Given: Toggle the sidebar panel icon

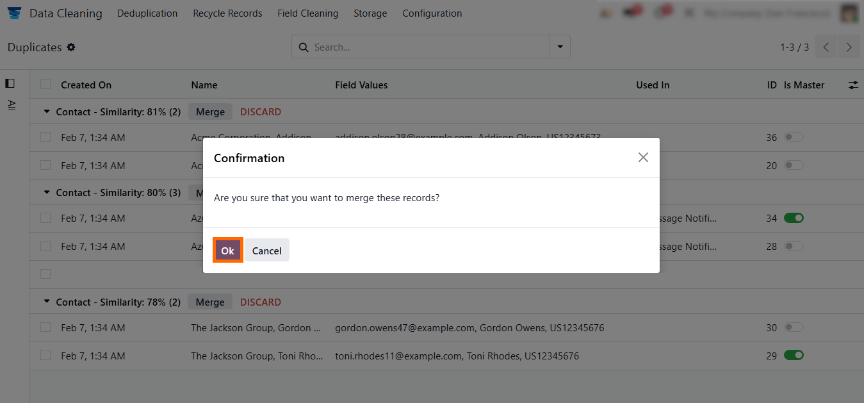Looking at the screenshot, I should (x=10, y=83).
